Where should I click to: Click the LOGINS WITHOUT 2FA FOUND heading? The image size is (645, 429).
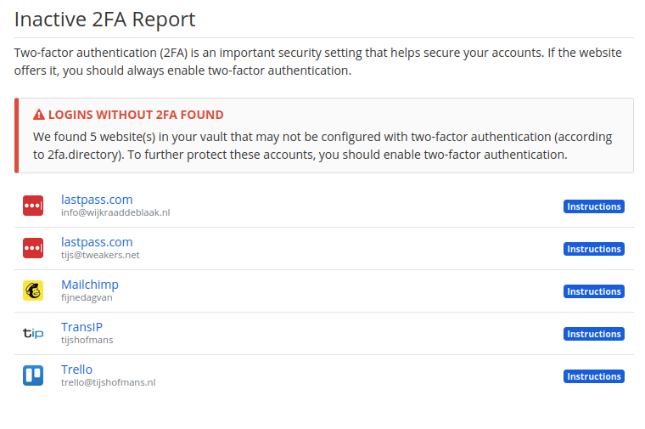pos(136,115)
